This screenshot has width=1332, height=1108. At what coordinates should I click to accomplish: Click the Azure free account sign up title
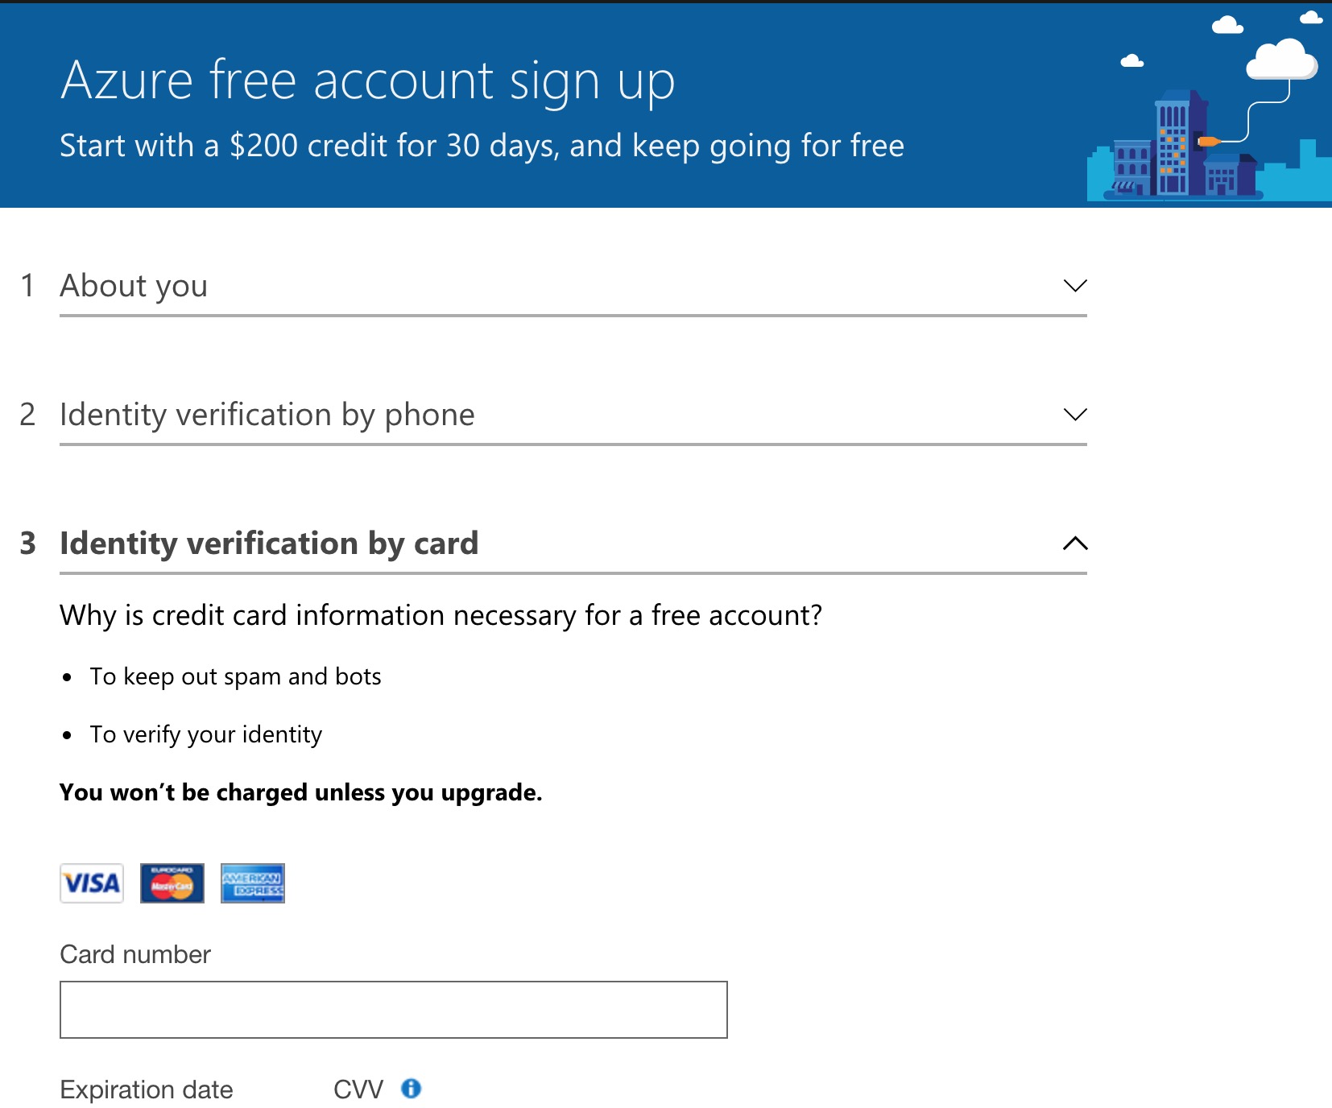pyautogui.click(x=367, y=81)
